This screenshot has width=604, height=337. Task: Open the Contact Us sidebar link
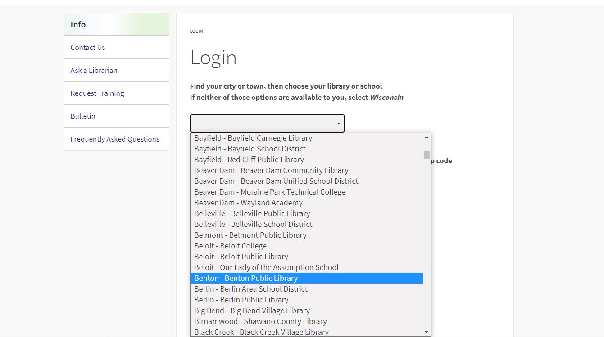click(88, 47)
